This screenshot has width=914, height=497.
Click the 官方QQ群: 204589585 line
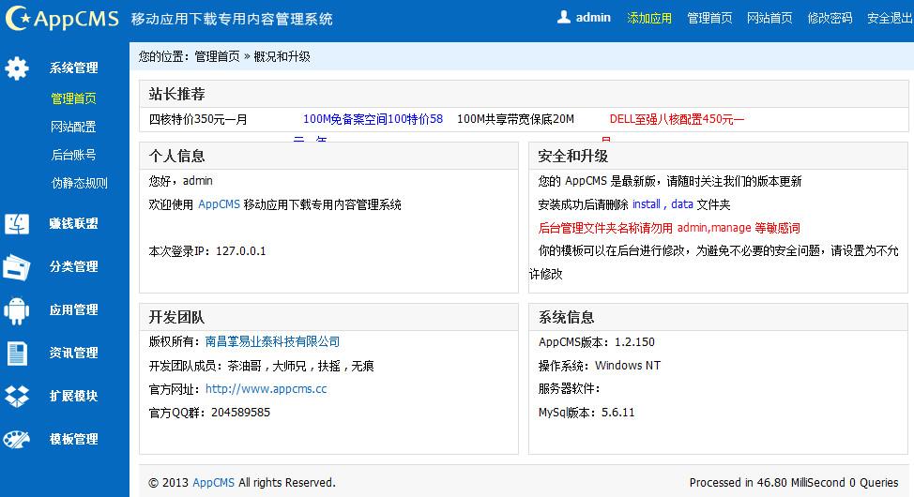[x=209, y=413]
